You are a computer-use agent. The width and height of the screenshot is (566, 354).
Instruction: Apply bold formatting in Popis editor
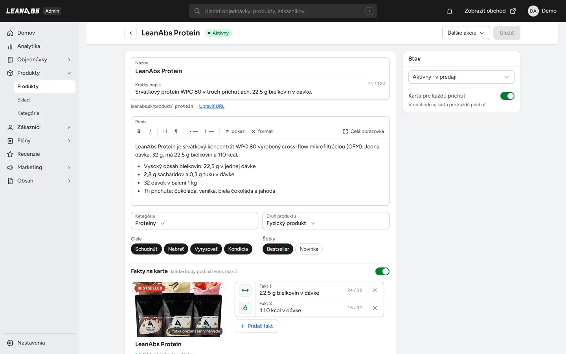(139, 131)
